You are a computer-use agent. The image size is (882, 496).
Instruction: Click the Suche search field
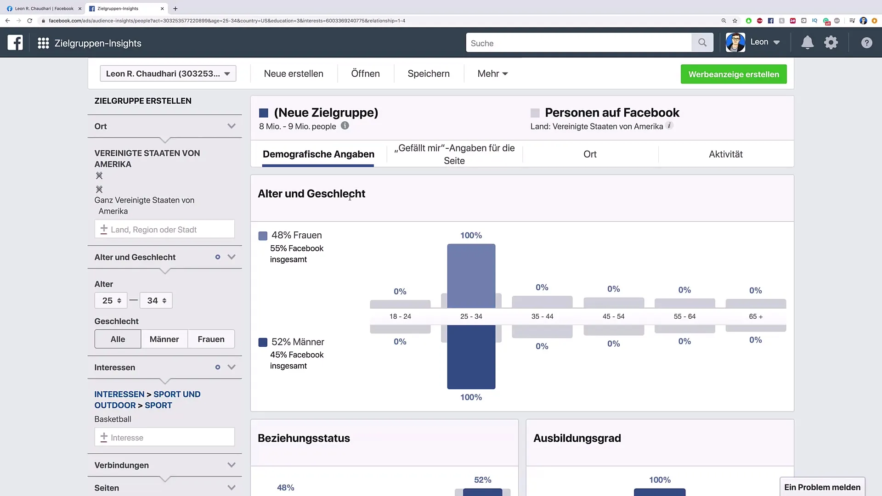pos(579,43)
